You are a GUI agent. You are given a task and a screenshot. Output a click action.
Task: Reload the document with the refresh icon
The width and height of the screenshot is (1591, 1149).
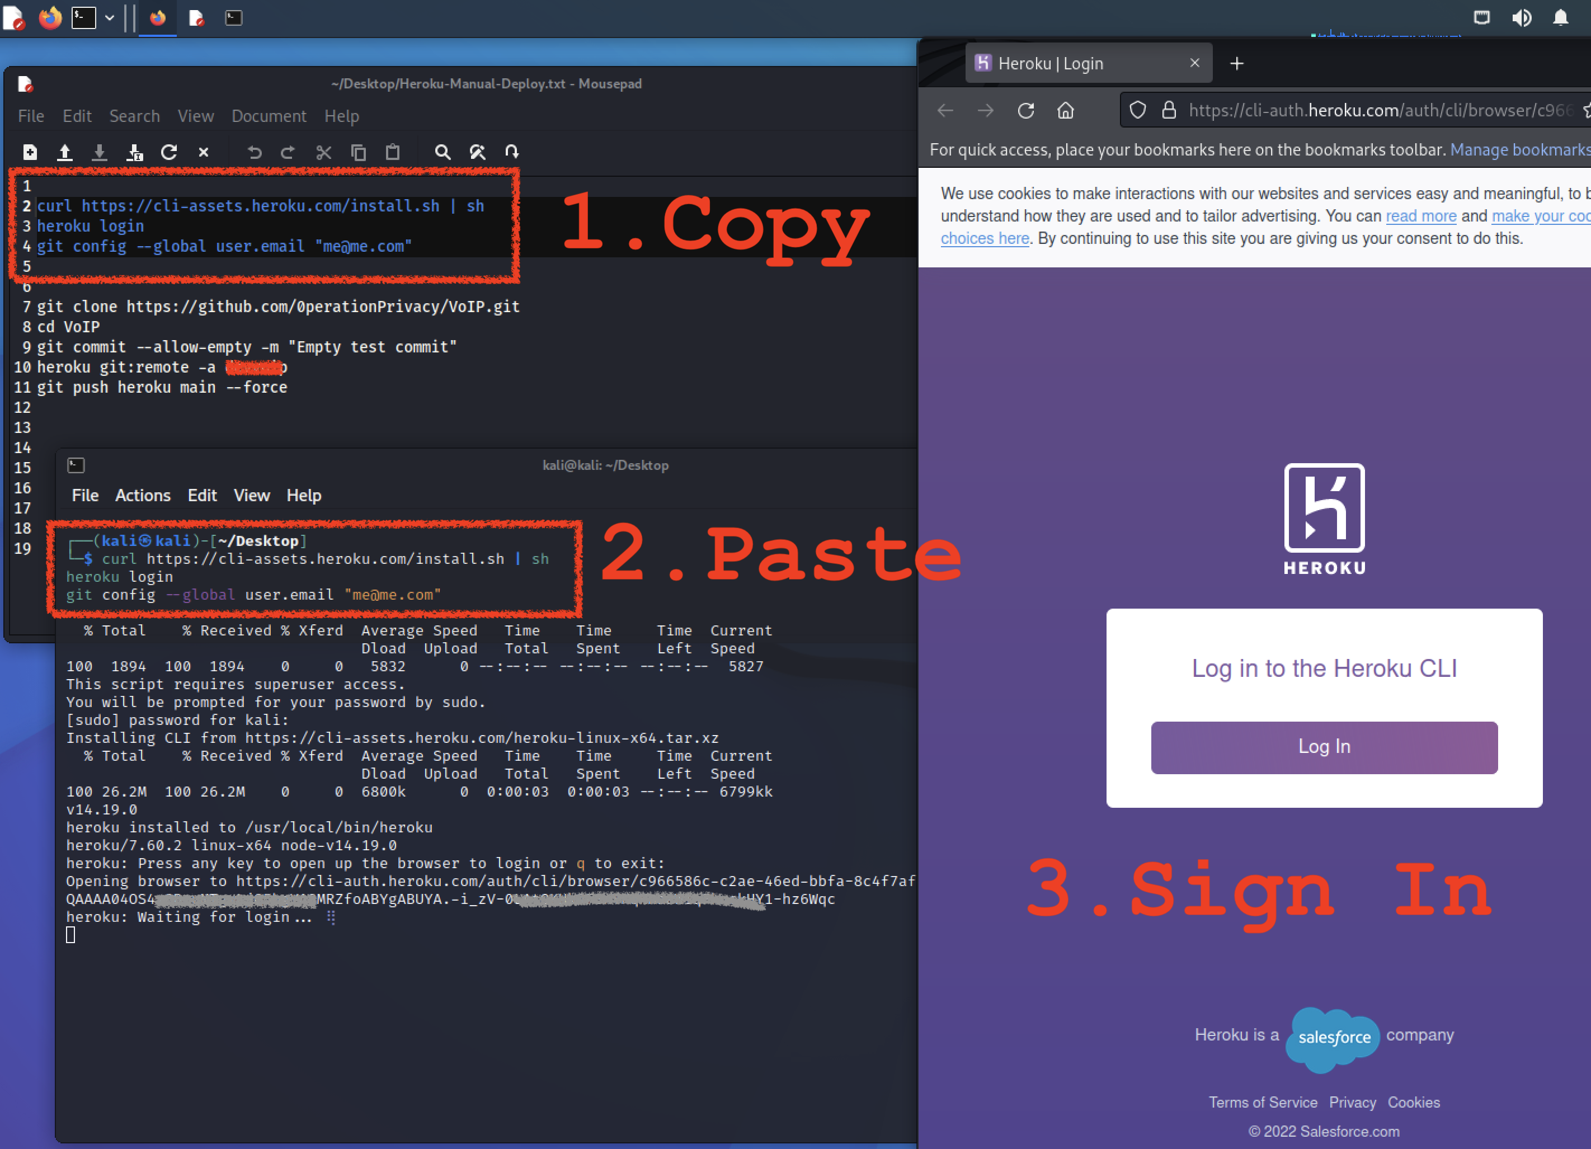click(169, 152)
